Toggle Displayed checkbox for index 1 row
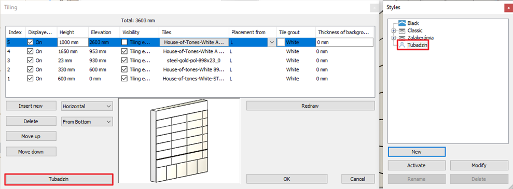 (31, 79)
